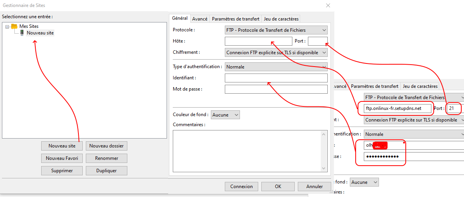Click the OK button
The height and width of the screenshot is (197, 464).
click(x=278, y=187)
